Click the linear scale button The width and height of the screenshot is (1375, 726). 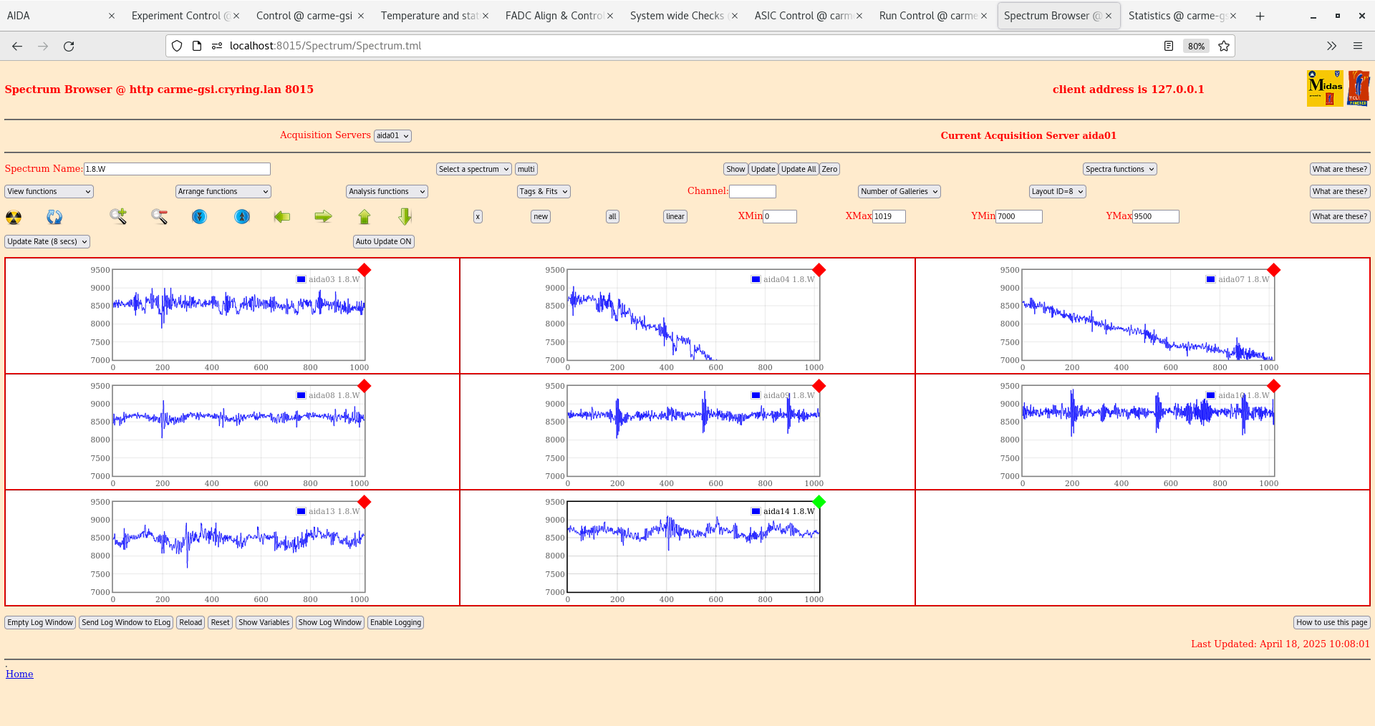point(675,216)
